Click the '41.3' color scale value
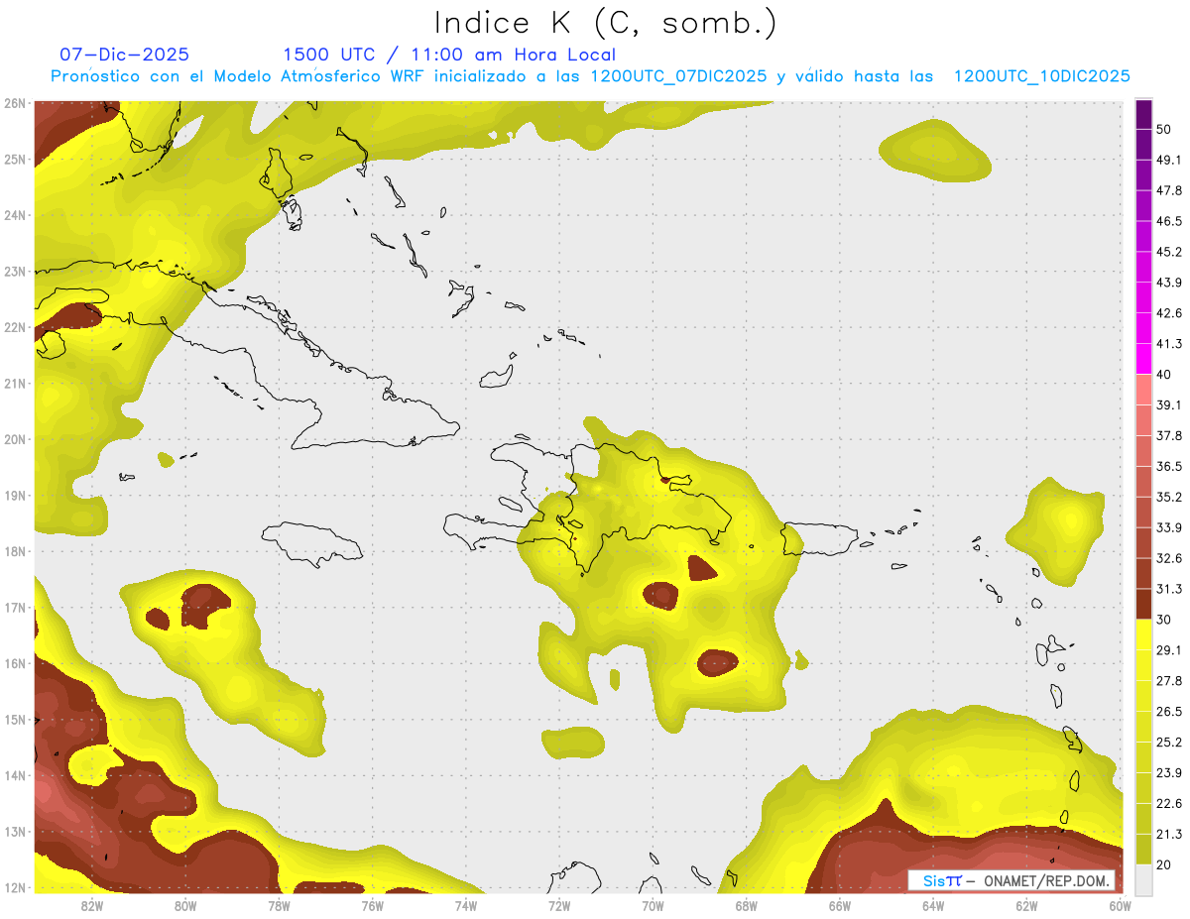 1169,344
